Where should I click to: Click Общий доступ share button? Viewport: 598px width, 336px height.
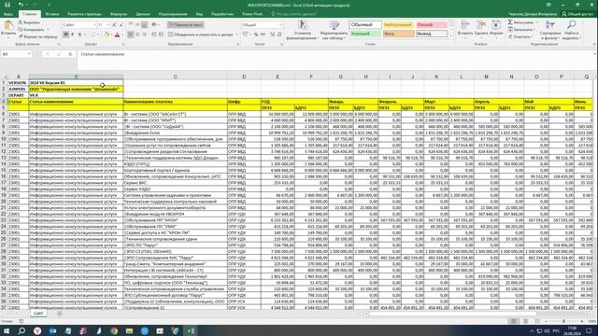[577, 14]
